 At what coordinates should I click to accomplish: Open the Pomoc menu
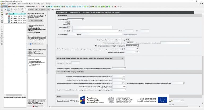pyautogui.click(x=48, y=4)
